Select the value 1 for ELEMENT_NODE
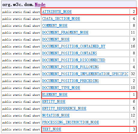Image resolution: width=138 pixels, height=134 pixels. (x=134, y=95)
